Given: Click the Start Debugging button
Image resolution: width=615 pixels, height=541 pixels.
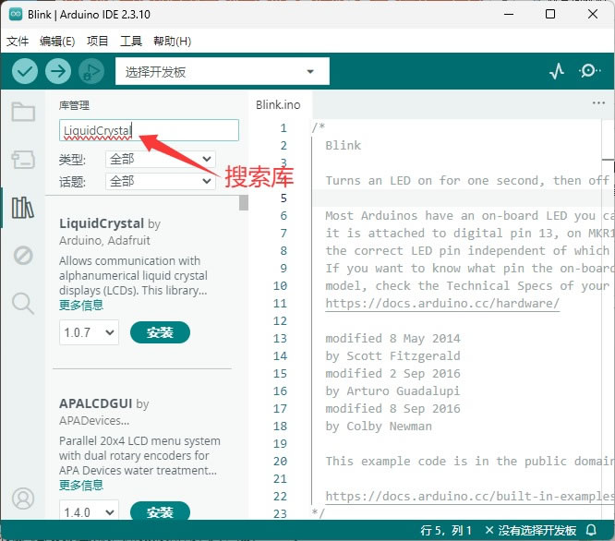Looking at the screenshot, I should 91,71.
